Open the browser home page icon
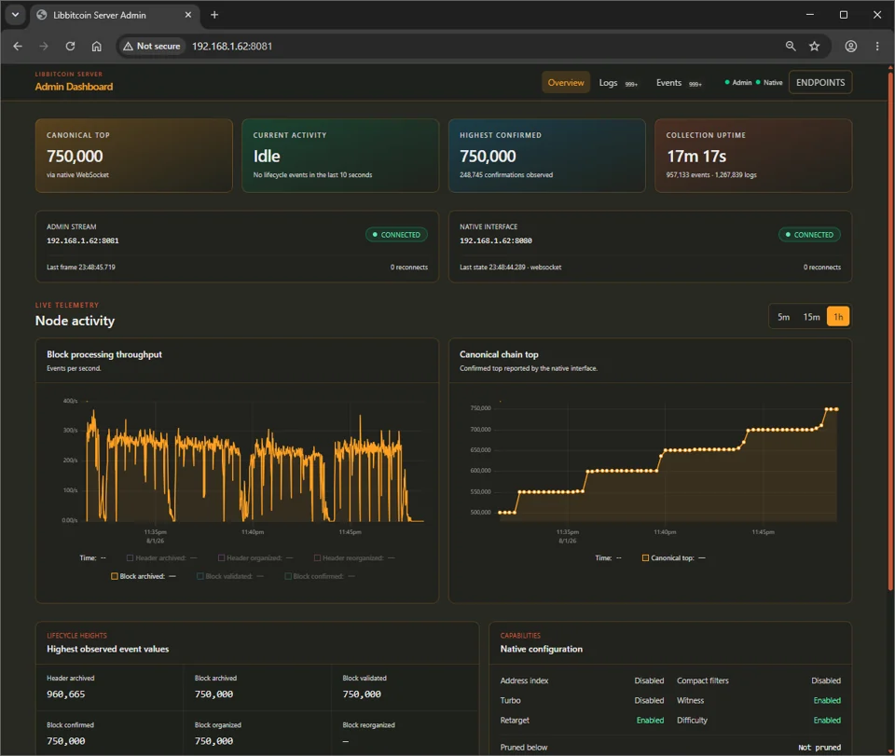 tap(96, 47)
